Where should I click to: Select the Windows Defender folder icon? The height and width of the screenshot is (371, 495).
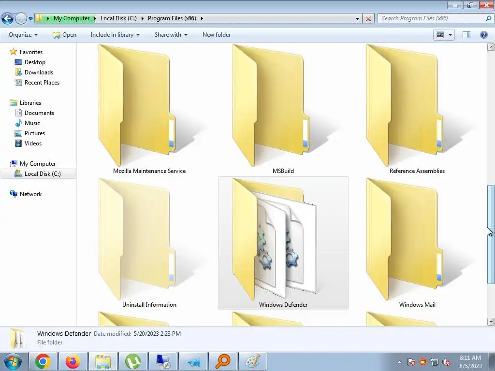(x=274, y=239)
